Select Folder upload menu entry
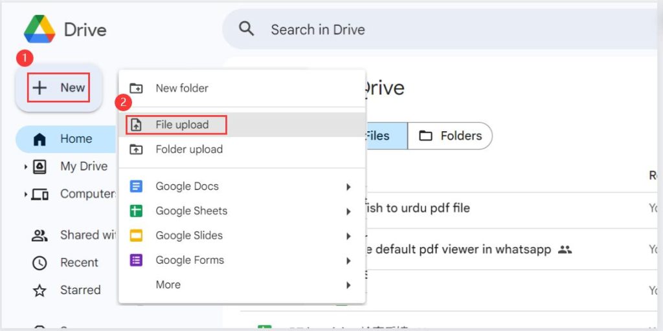 242,149
